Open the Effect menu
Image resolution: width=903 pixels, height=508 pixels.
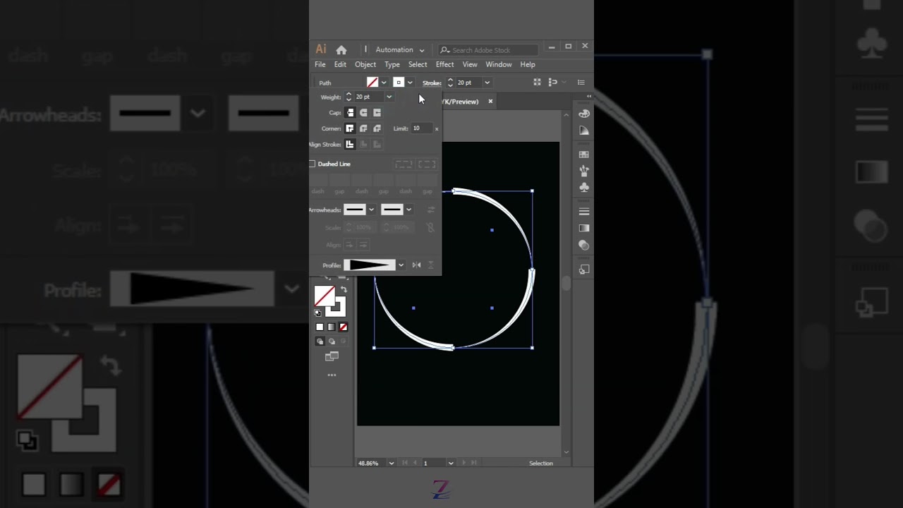tap(444, 64)
